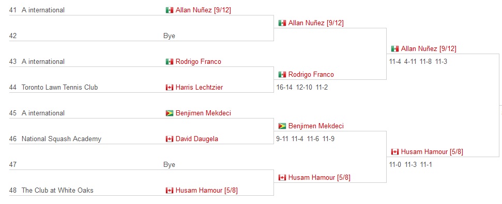Open David Daugela player link
Image resolution: width=502 pixels, height=204 pixels.
coord(196,139)
